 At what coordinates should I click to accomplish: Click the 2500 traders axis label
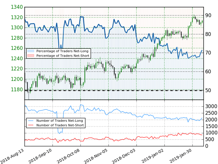(211, 113)
